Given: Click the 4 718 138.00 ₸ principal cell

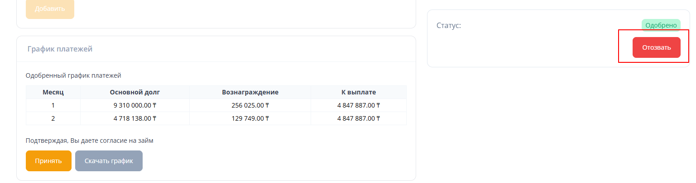Looking at the screenshot, I should 135,118.
